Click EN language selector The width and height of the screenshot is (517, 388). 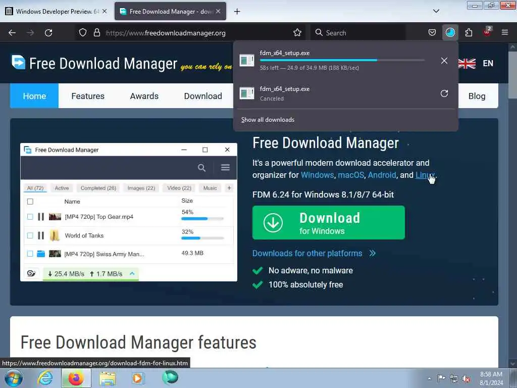(x=488, y=63)
